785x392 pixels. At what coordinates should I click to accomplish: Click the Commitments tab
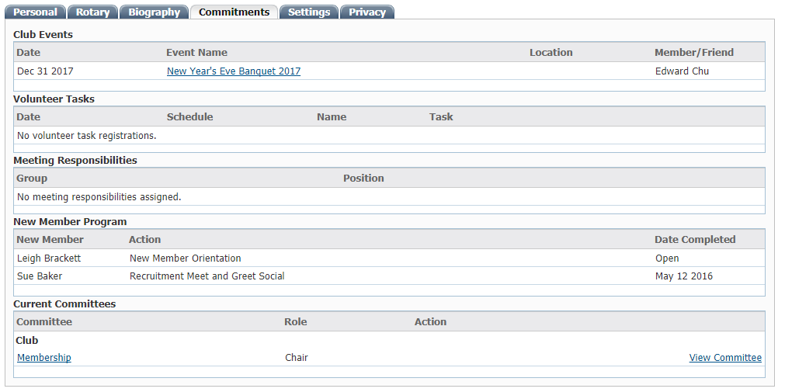pyautogui.click(x=234, y=12)
